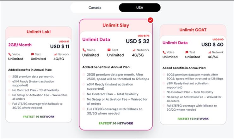The height and width of the screenshot is (139, 234).
Task: Click the 2GB premium data bullet in Loki
Action: pyautogui.click(x=33, y=76)
